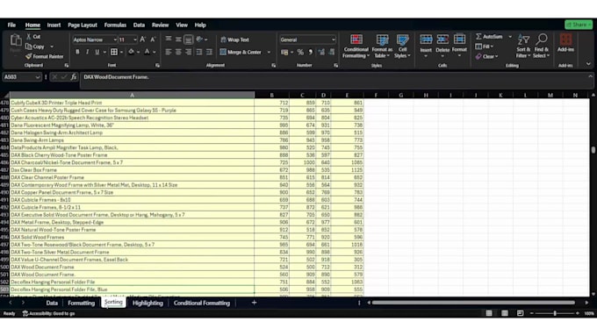The height and width of the screenshot is (336, 597).
Task: Click the Name Box showing A503
Action: tap(22, 77)
